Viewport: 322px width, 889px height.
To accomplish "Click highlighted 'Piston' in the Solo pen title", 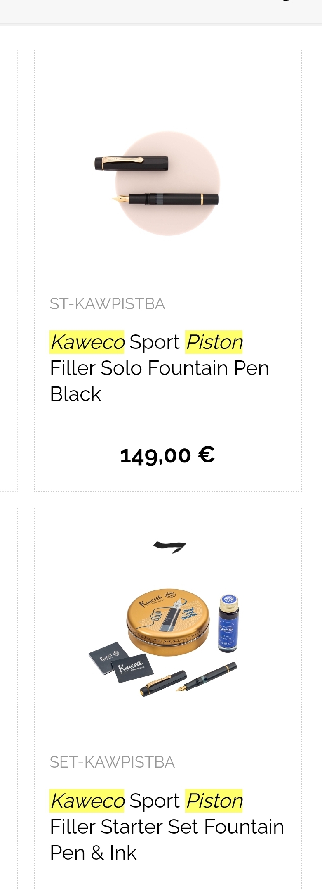I will point(214,342).
